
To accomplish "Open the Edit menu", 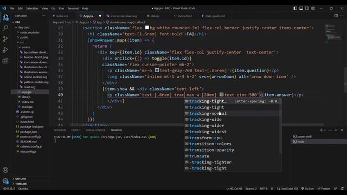I will click(20, 9).
